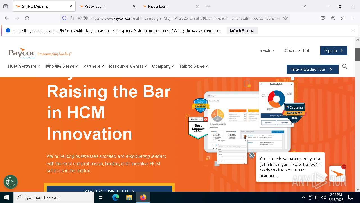Open a new browser tab
Screen dimensions: 360x203
pos(208,6)
